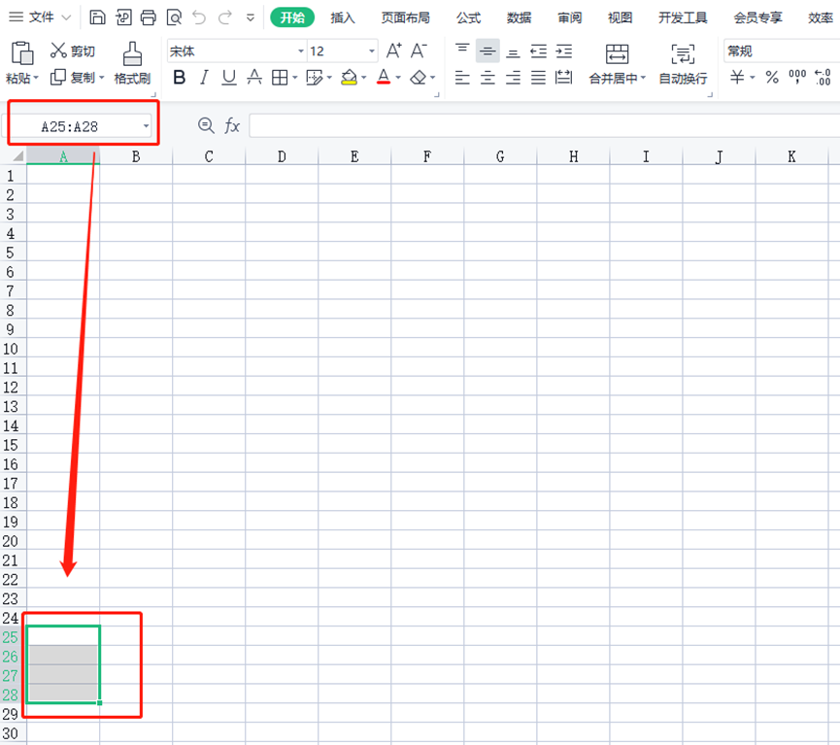This screenshot has height=745, width=840.
Task: Apply percent style format
Action: (772, 77)
